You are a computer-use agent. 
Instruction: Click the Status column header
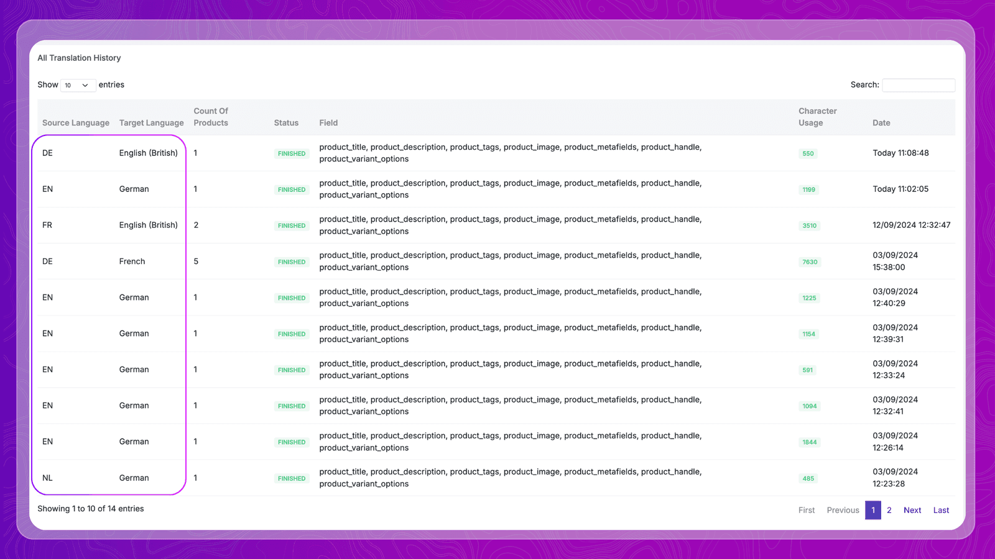[x=286, y=123]
